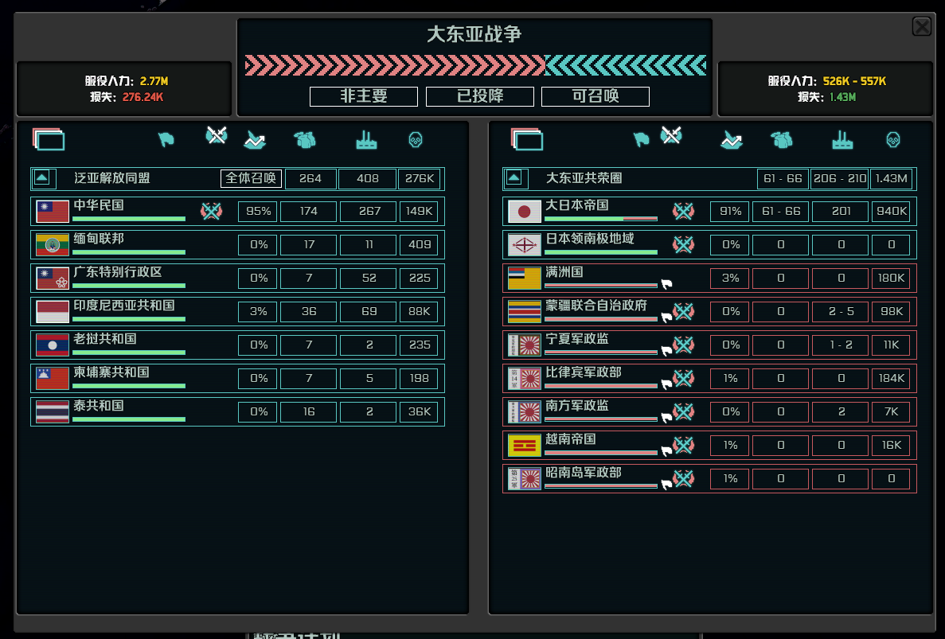
Task: Click the flag column icon in the right panel
Action: tap(641, 140)
